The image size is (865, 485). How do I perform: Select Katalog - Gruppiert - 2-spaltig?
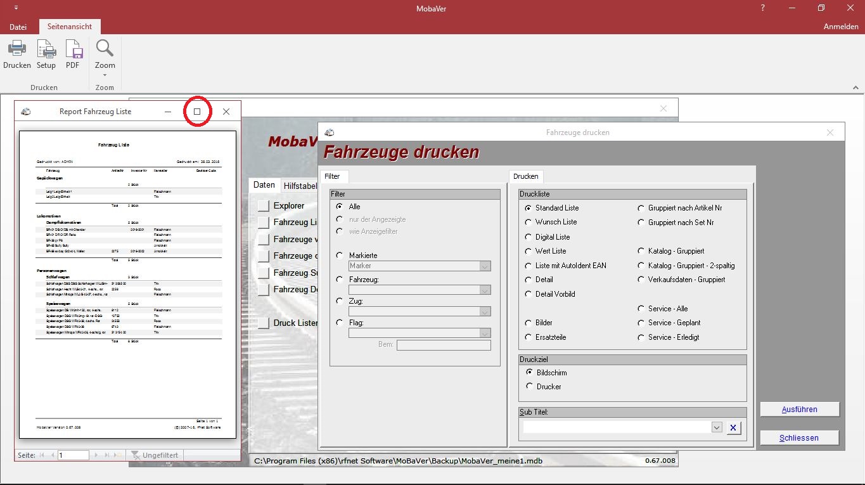641,266
